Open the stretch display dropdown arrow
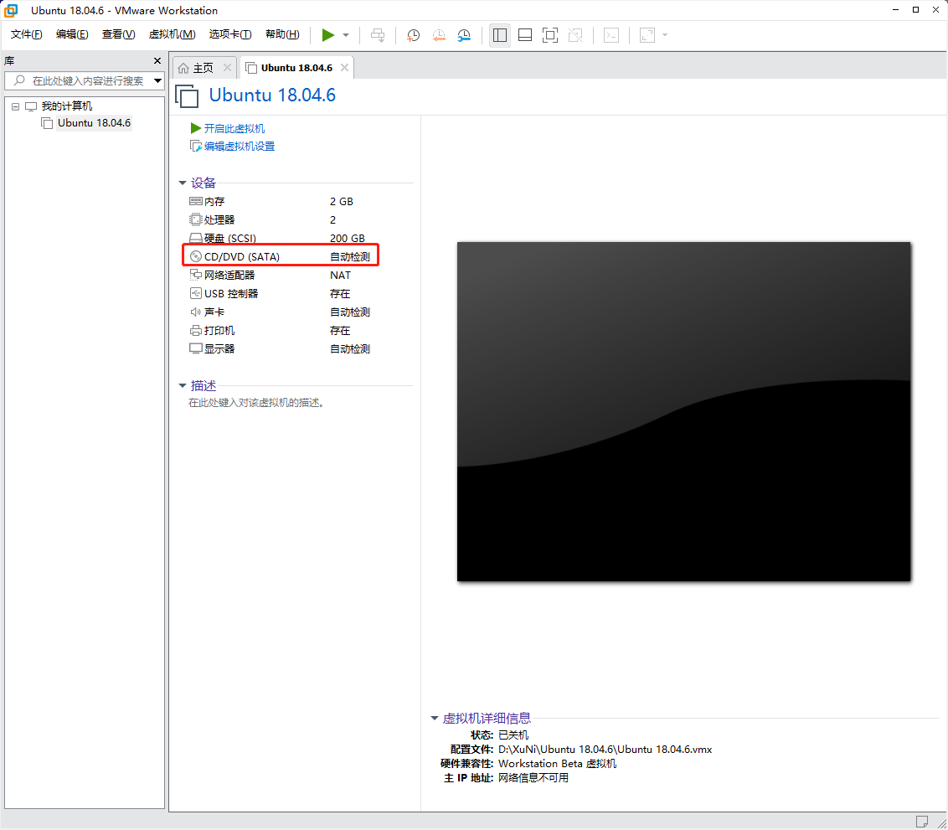 coord(665,35)
